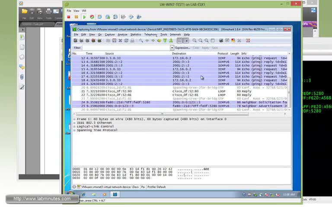Reload this capture file icon
This screenshot has height=207, width=332.
(126, 41)
